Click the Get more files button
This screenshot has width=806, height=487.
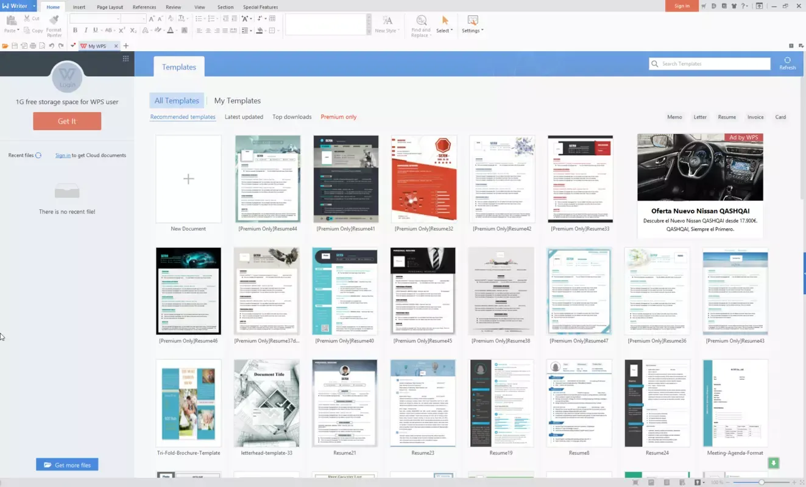click(x=67, y=465)
